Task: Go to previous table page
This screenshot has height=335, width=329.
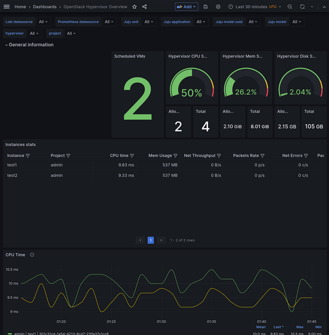Action: coord(140,240)
